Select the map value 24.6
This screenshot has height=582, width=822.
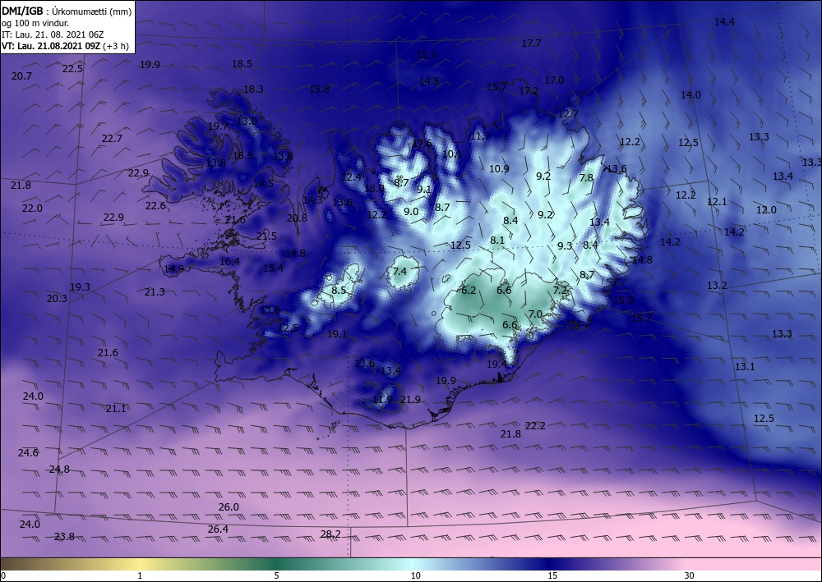(x=28, y=453)
